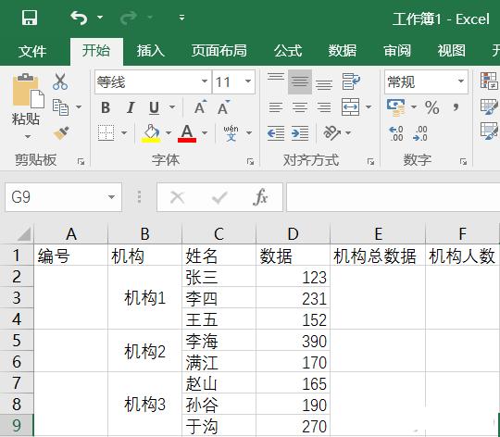
Task: Decrease indent icon
Action: pos(276,133)
